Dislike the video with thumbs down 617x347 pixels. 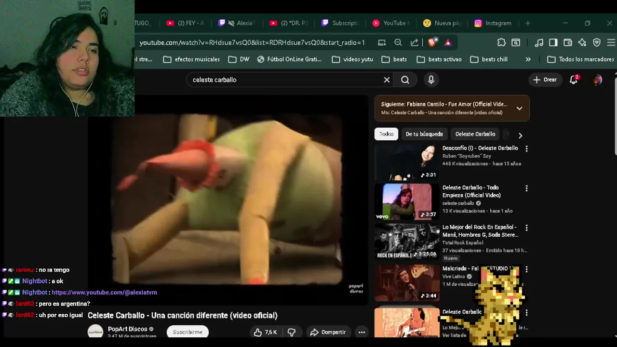[x=292, y=332]
